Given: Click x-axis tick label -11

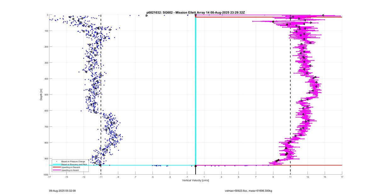Looking at the screenshot, I should coord(101,177).
